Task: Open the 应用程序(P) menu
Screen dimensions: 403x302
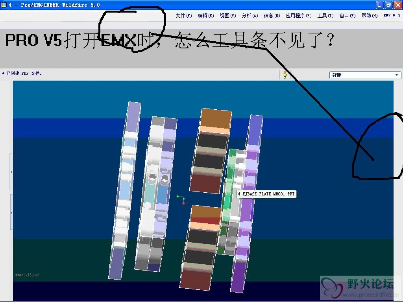Action: 298,16
